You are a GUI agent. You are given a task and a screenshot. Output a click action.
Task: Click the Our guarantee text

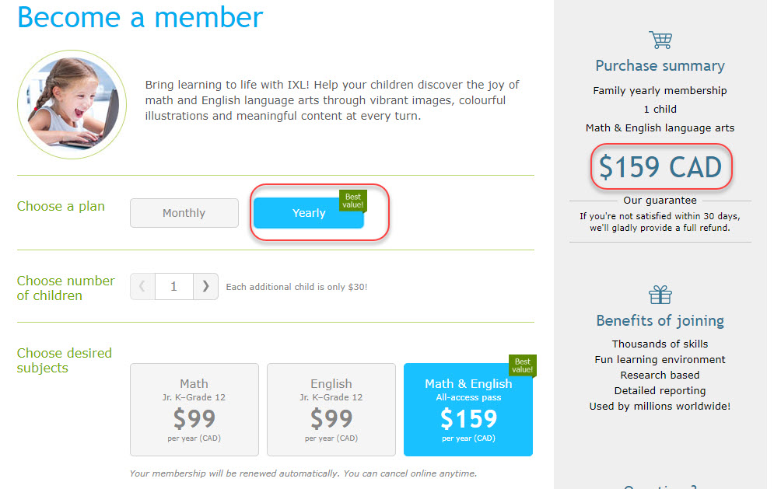click(x=660, y=201)
